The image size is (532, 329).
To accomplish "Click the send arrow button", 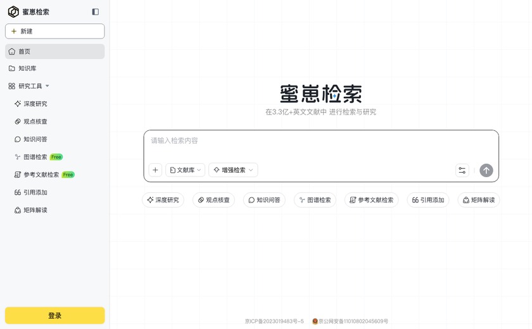I will [x=486, y=170].
